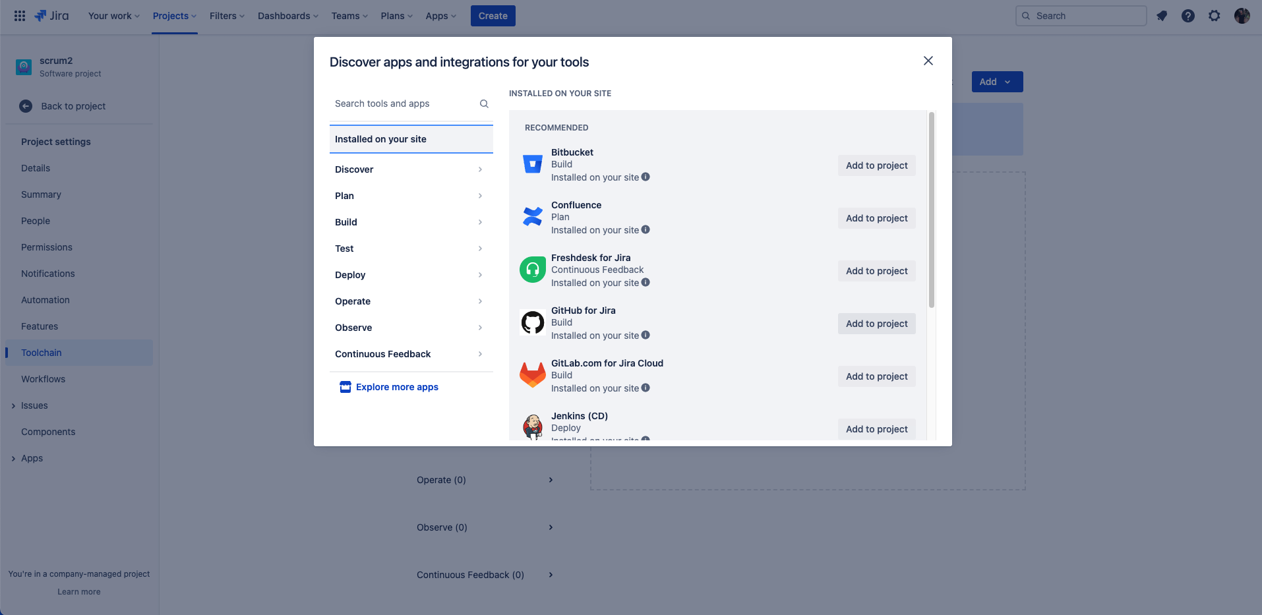Click the GitHub for Jira icon

533,322
